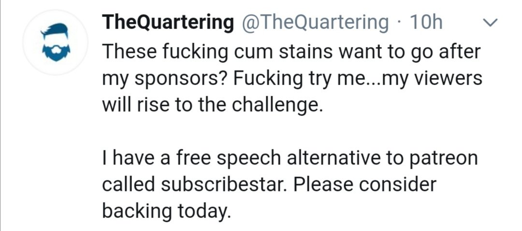
Task: Expand the tweet options chevron
Action: click(x=490, y=23)
